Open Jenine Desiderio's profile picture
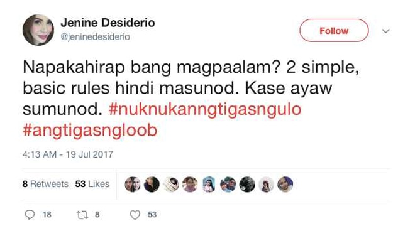The image size is (415, 231). pos(38,30)
